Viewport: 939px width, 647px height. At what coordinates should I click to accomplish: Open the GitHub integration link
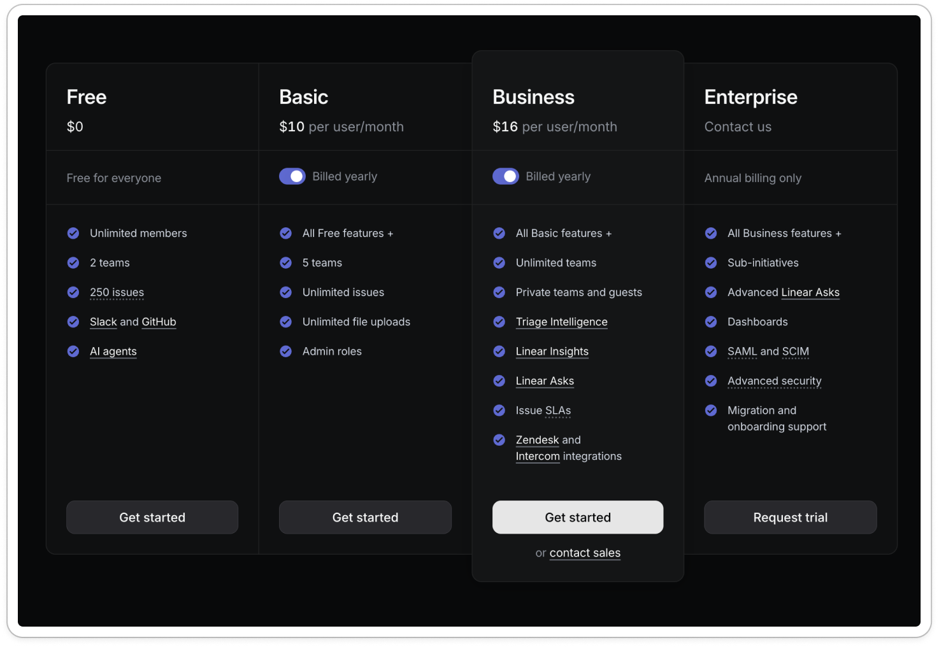pyautogui.click(x=159, y=322)
